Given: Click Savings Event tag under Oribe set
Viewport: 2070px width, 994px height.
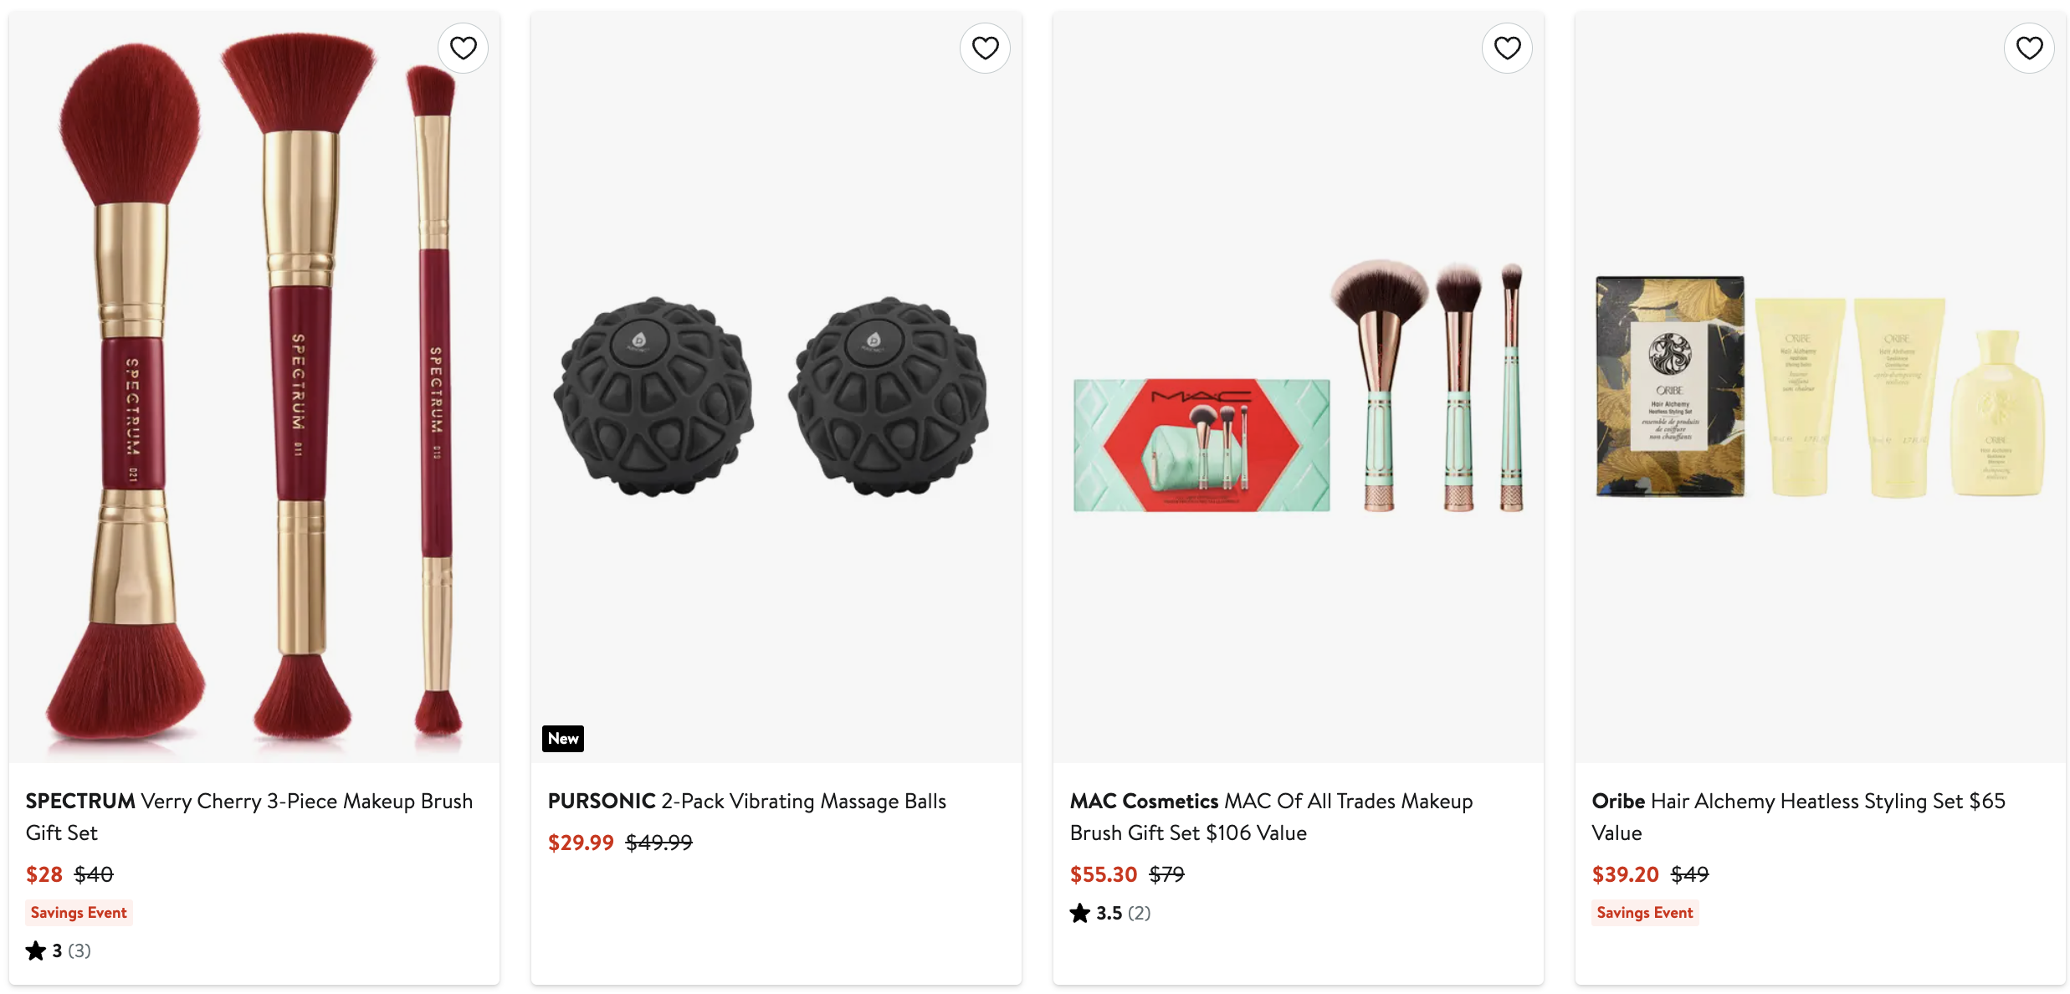Looking at the screenshot, I should pos(1644,913).
